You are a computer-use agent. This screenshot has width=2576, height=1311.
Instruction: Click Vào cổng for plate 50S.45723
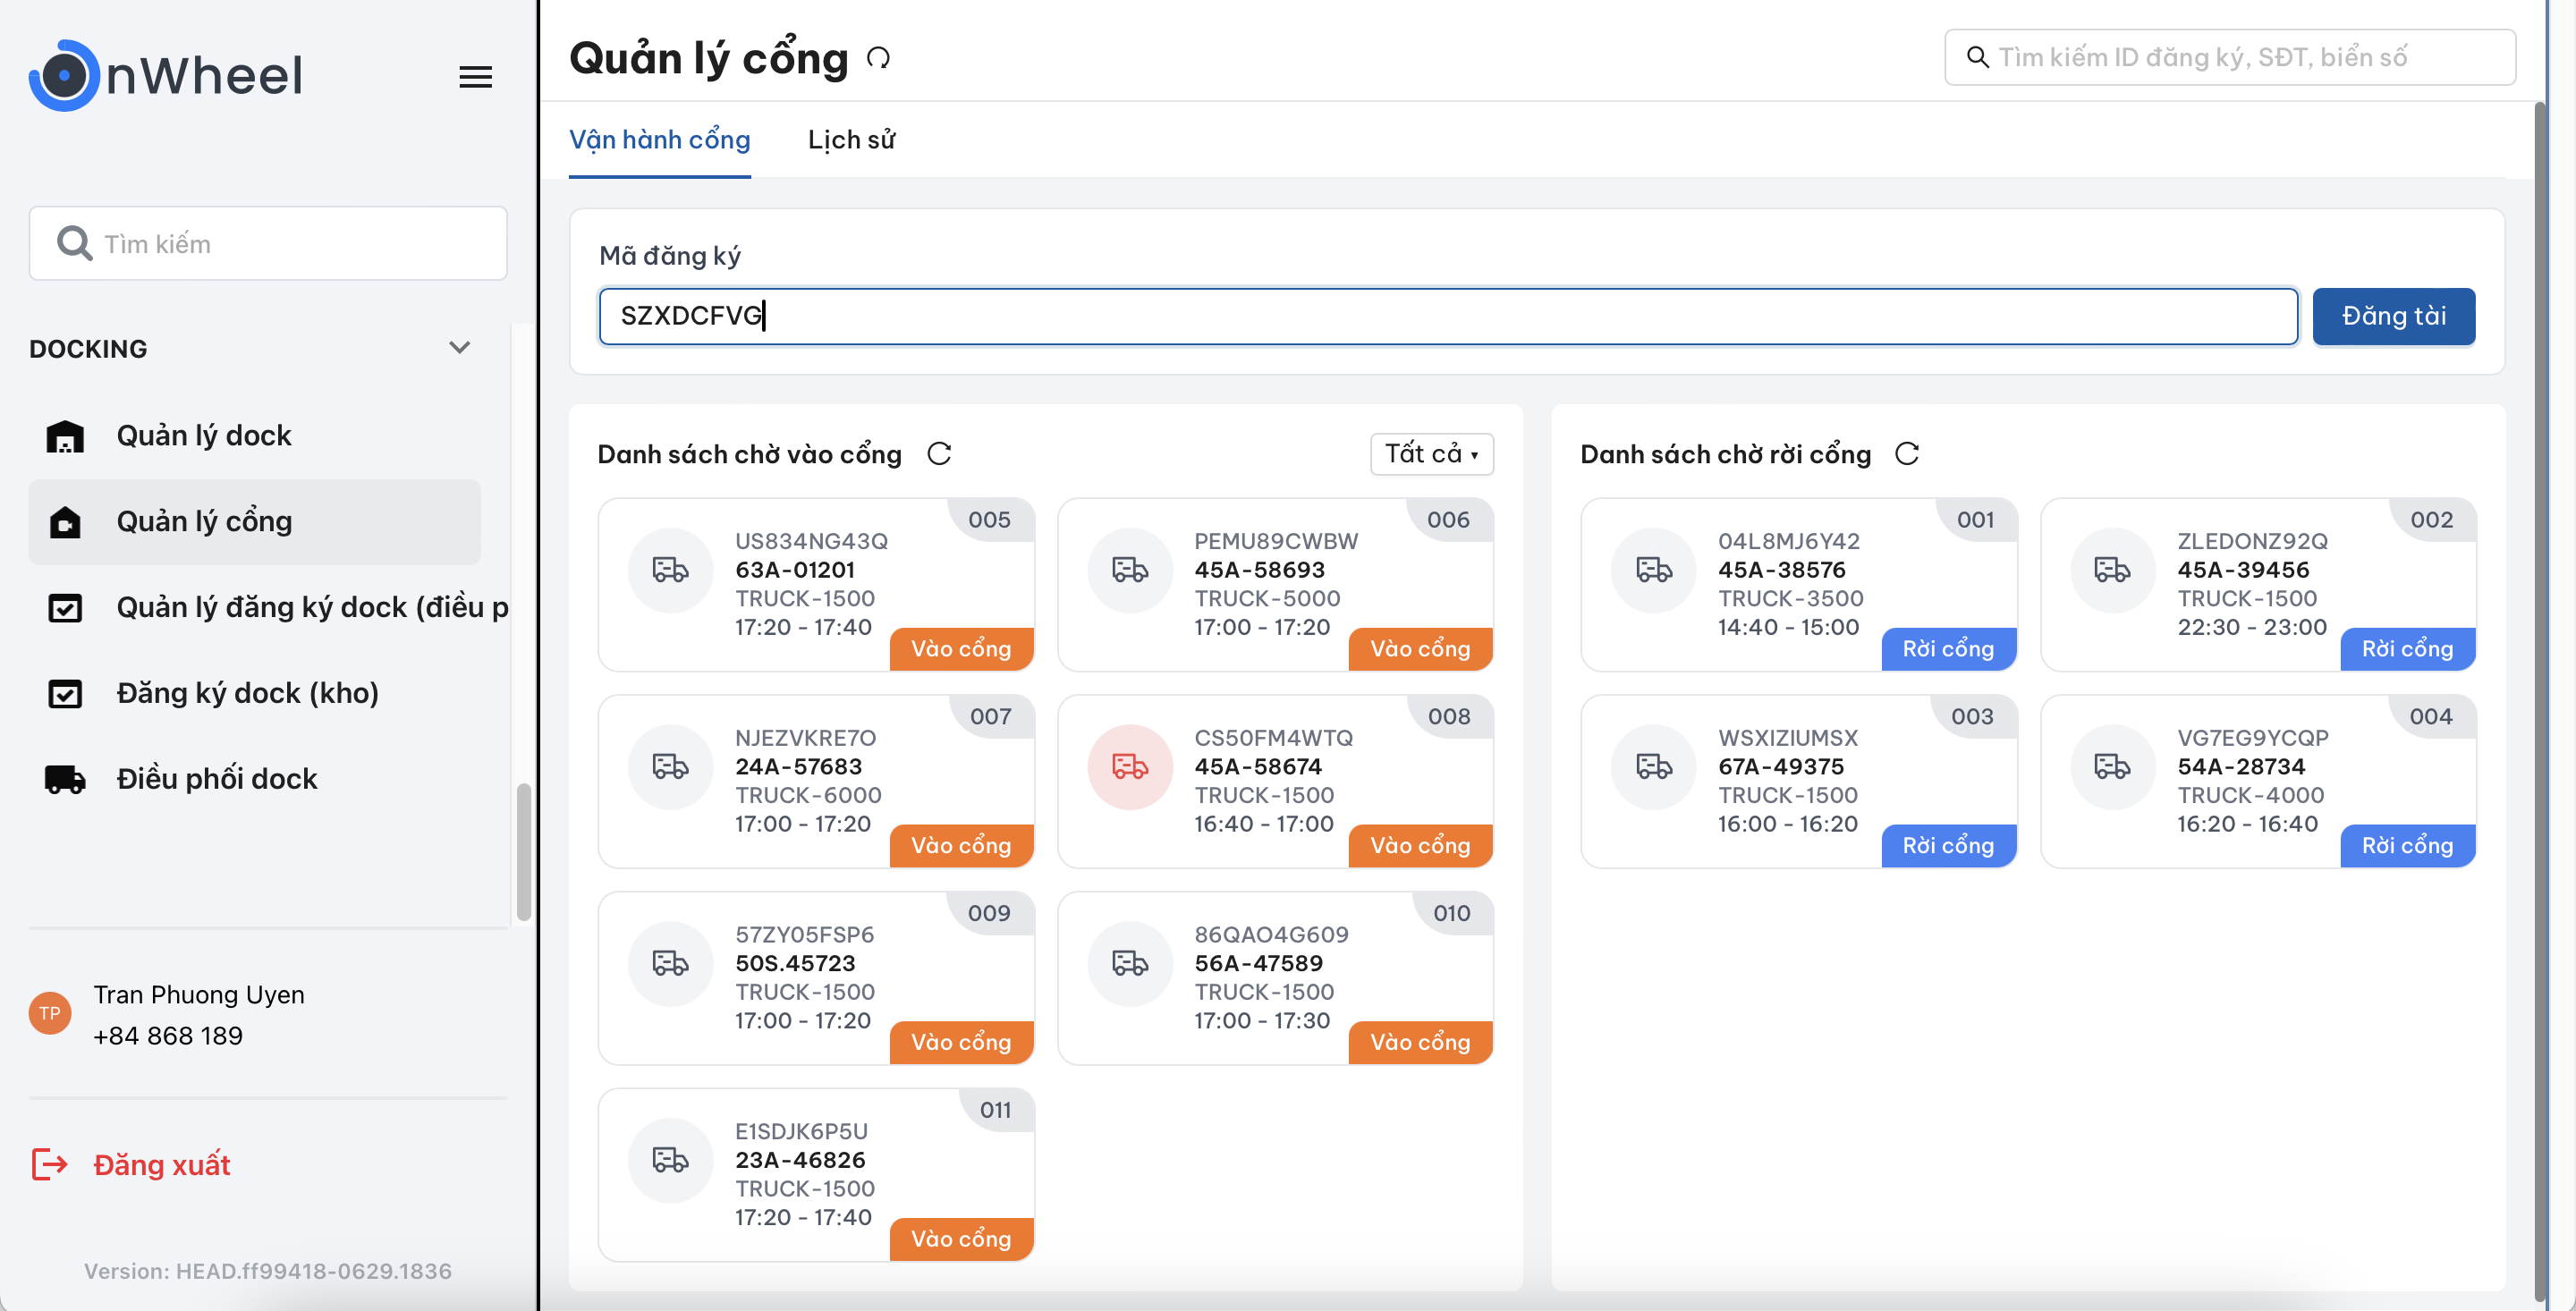(x=961, y=1043)
